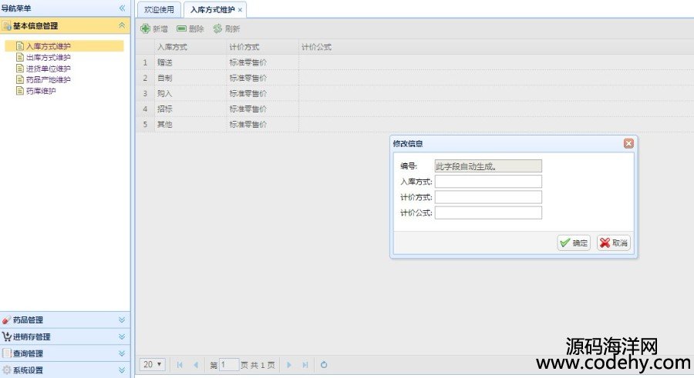Open the page size dropdown showing 20
Viewport: 694px width, 378px height.
tap(153, 364)
